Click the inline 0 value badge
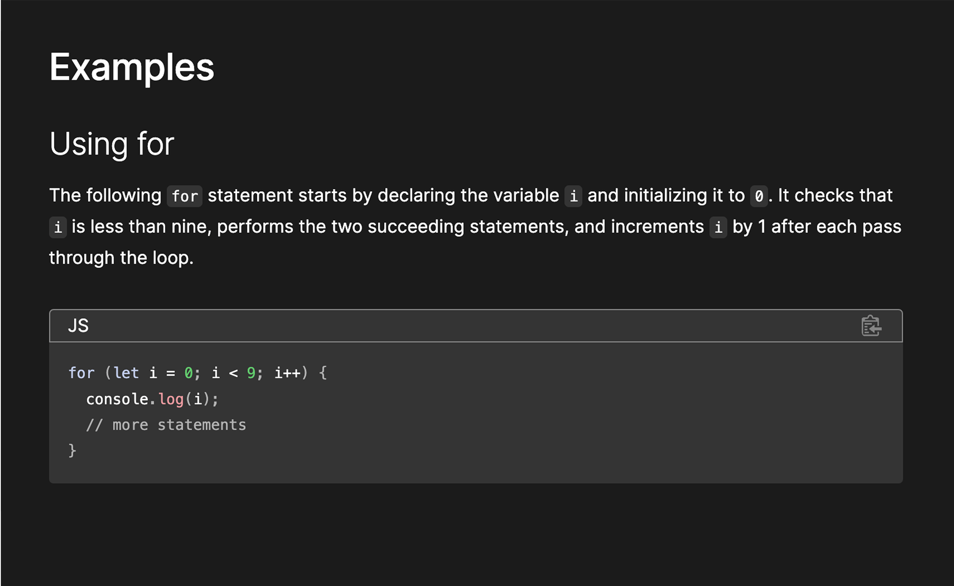This screenshot has height=586, width=954. 759,195
